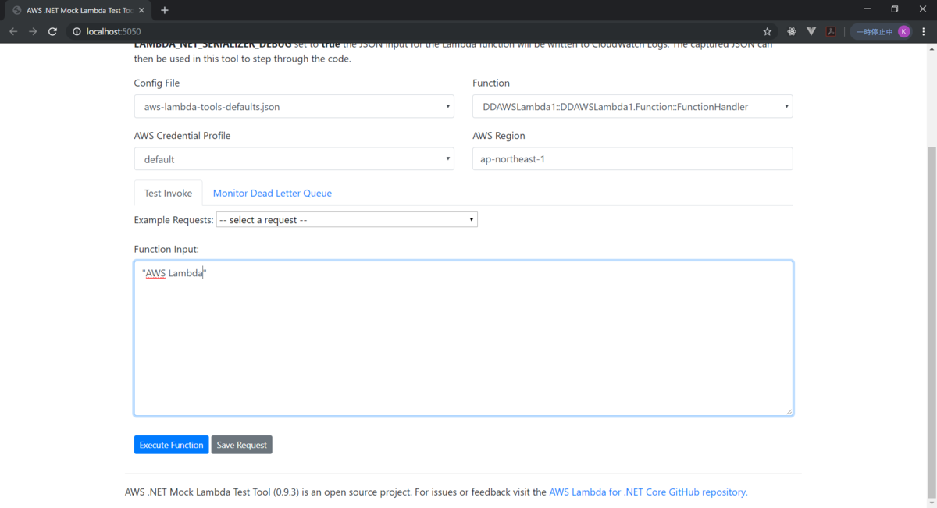Open the Chrome three-dot menu
This screenshot has width=937, height=508.
pos(924,31)
